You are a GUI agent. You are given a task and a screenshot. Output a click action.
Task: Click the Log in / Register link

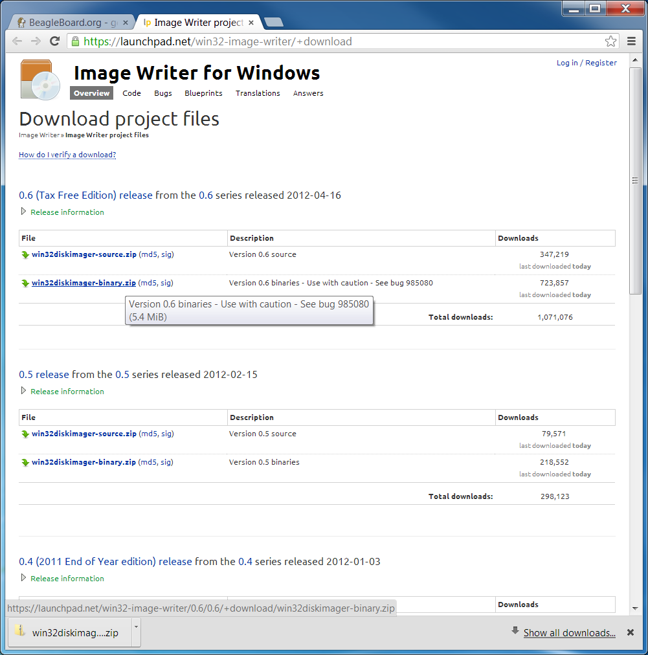587,63
